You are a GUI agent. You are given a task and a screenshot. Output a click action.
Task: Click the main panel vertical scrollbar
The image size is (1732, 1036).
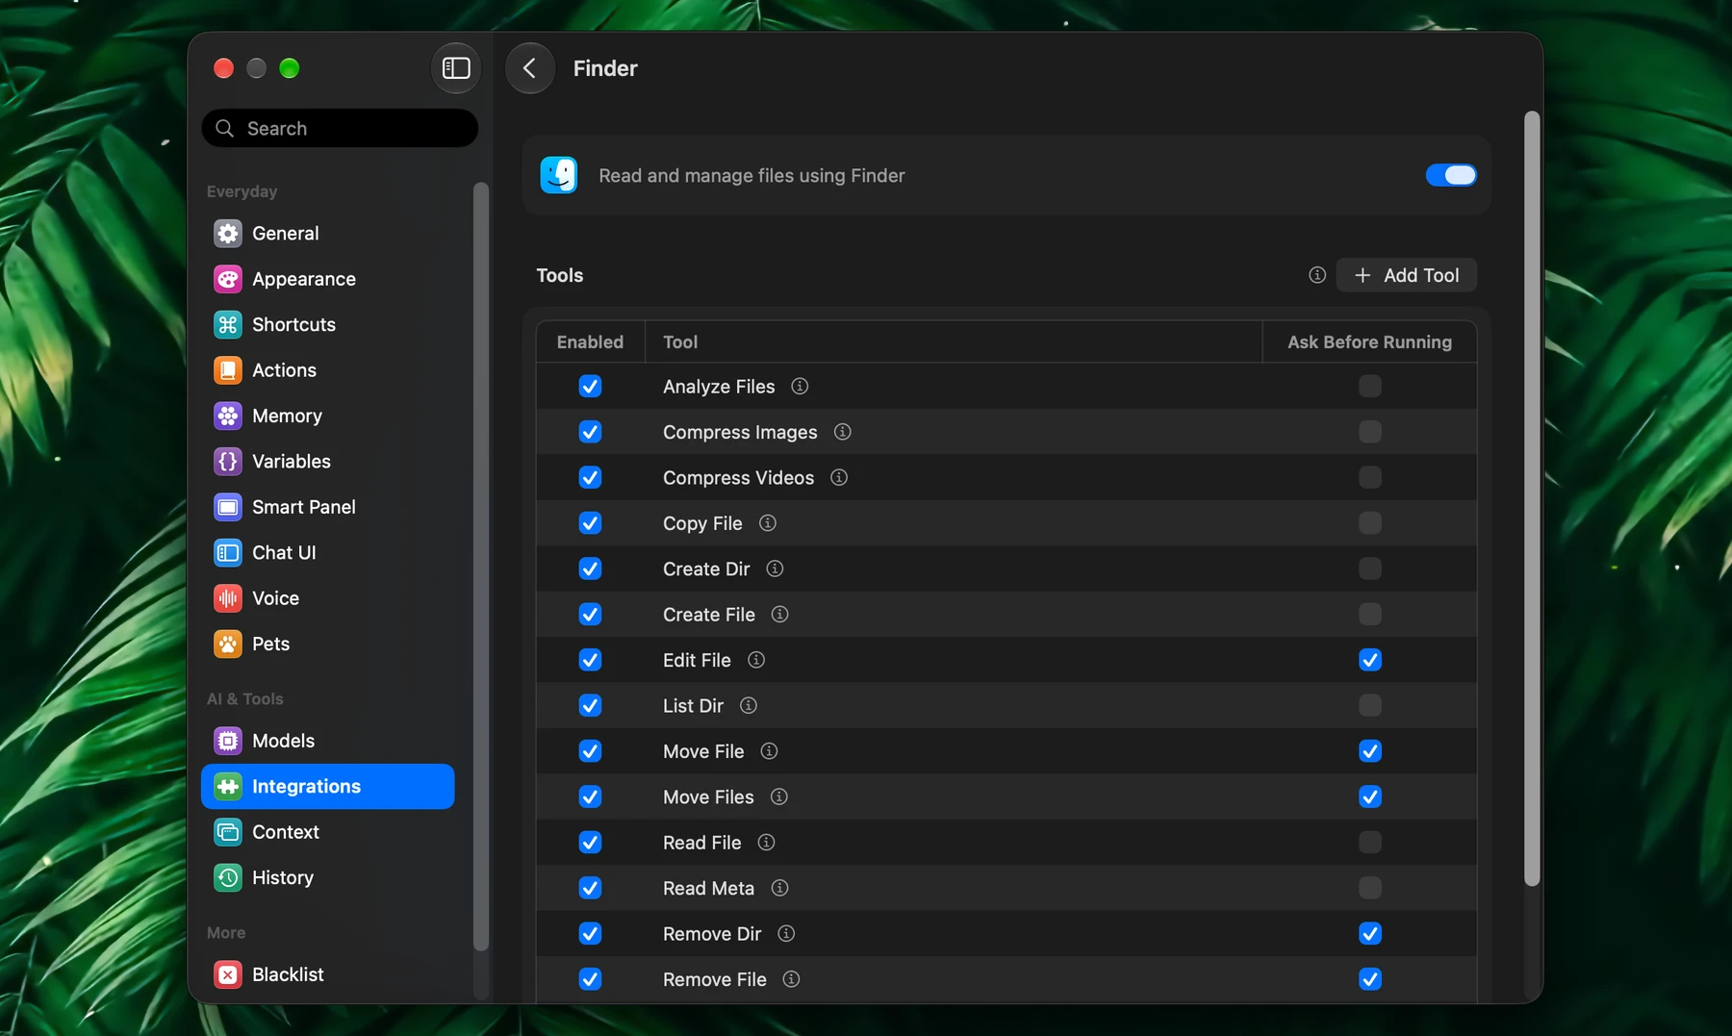coord(1532,498)
